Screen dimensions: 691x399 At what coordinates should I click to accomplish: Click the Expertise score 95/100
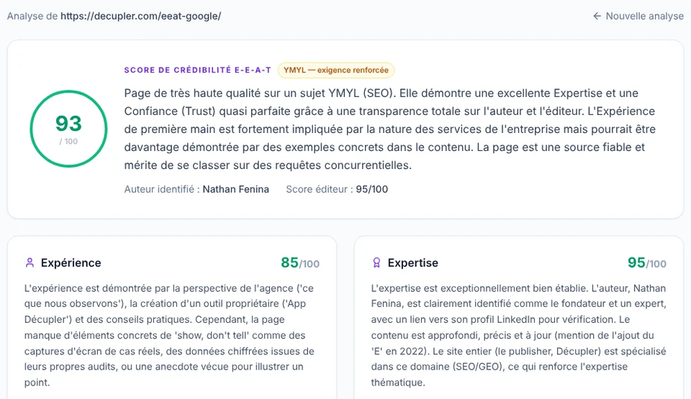pyautogui.click(x=647, y=263)
